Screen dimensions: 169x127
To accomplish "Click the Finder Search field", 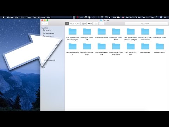I will pos(146,24).
